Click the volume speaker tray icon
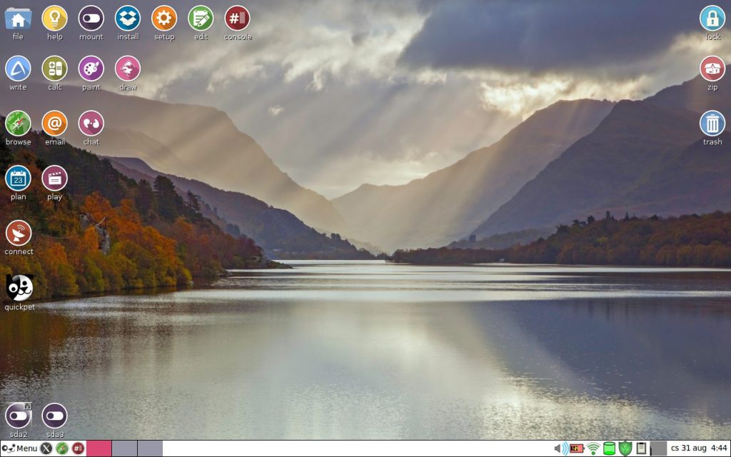 click(x=560, y=448)
